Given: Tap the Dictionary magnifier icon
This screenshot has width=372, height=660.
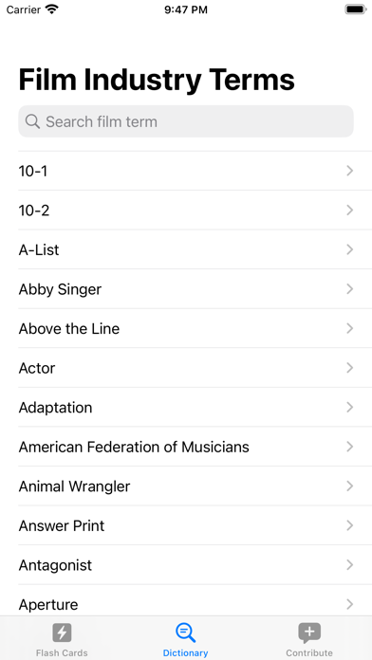Looking at the screenshot, I should point(185,632).
